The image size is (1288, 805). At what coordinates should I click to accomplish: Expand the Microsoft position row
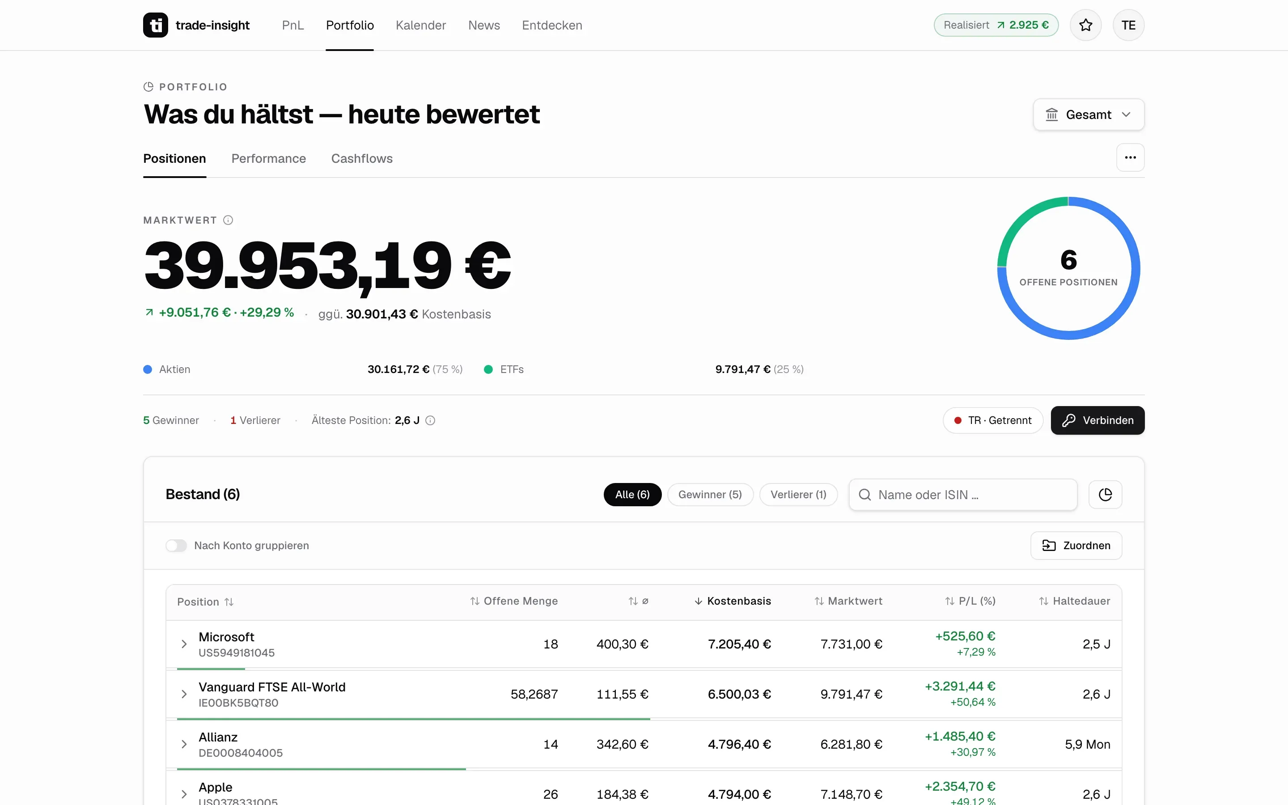click(184, 644)
